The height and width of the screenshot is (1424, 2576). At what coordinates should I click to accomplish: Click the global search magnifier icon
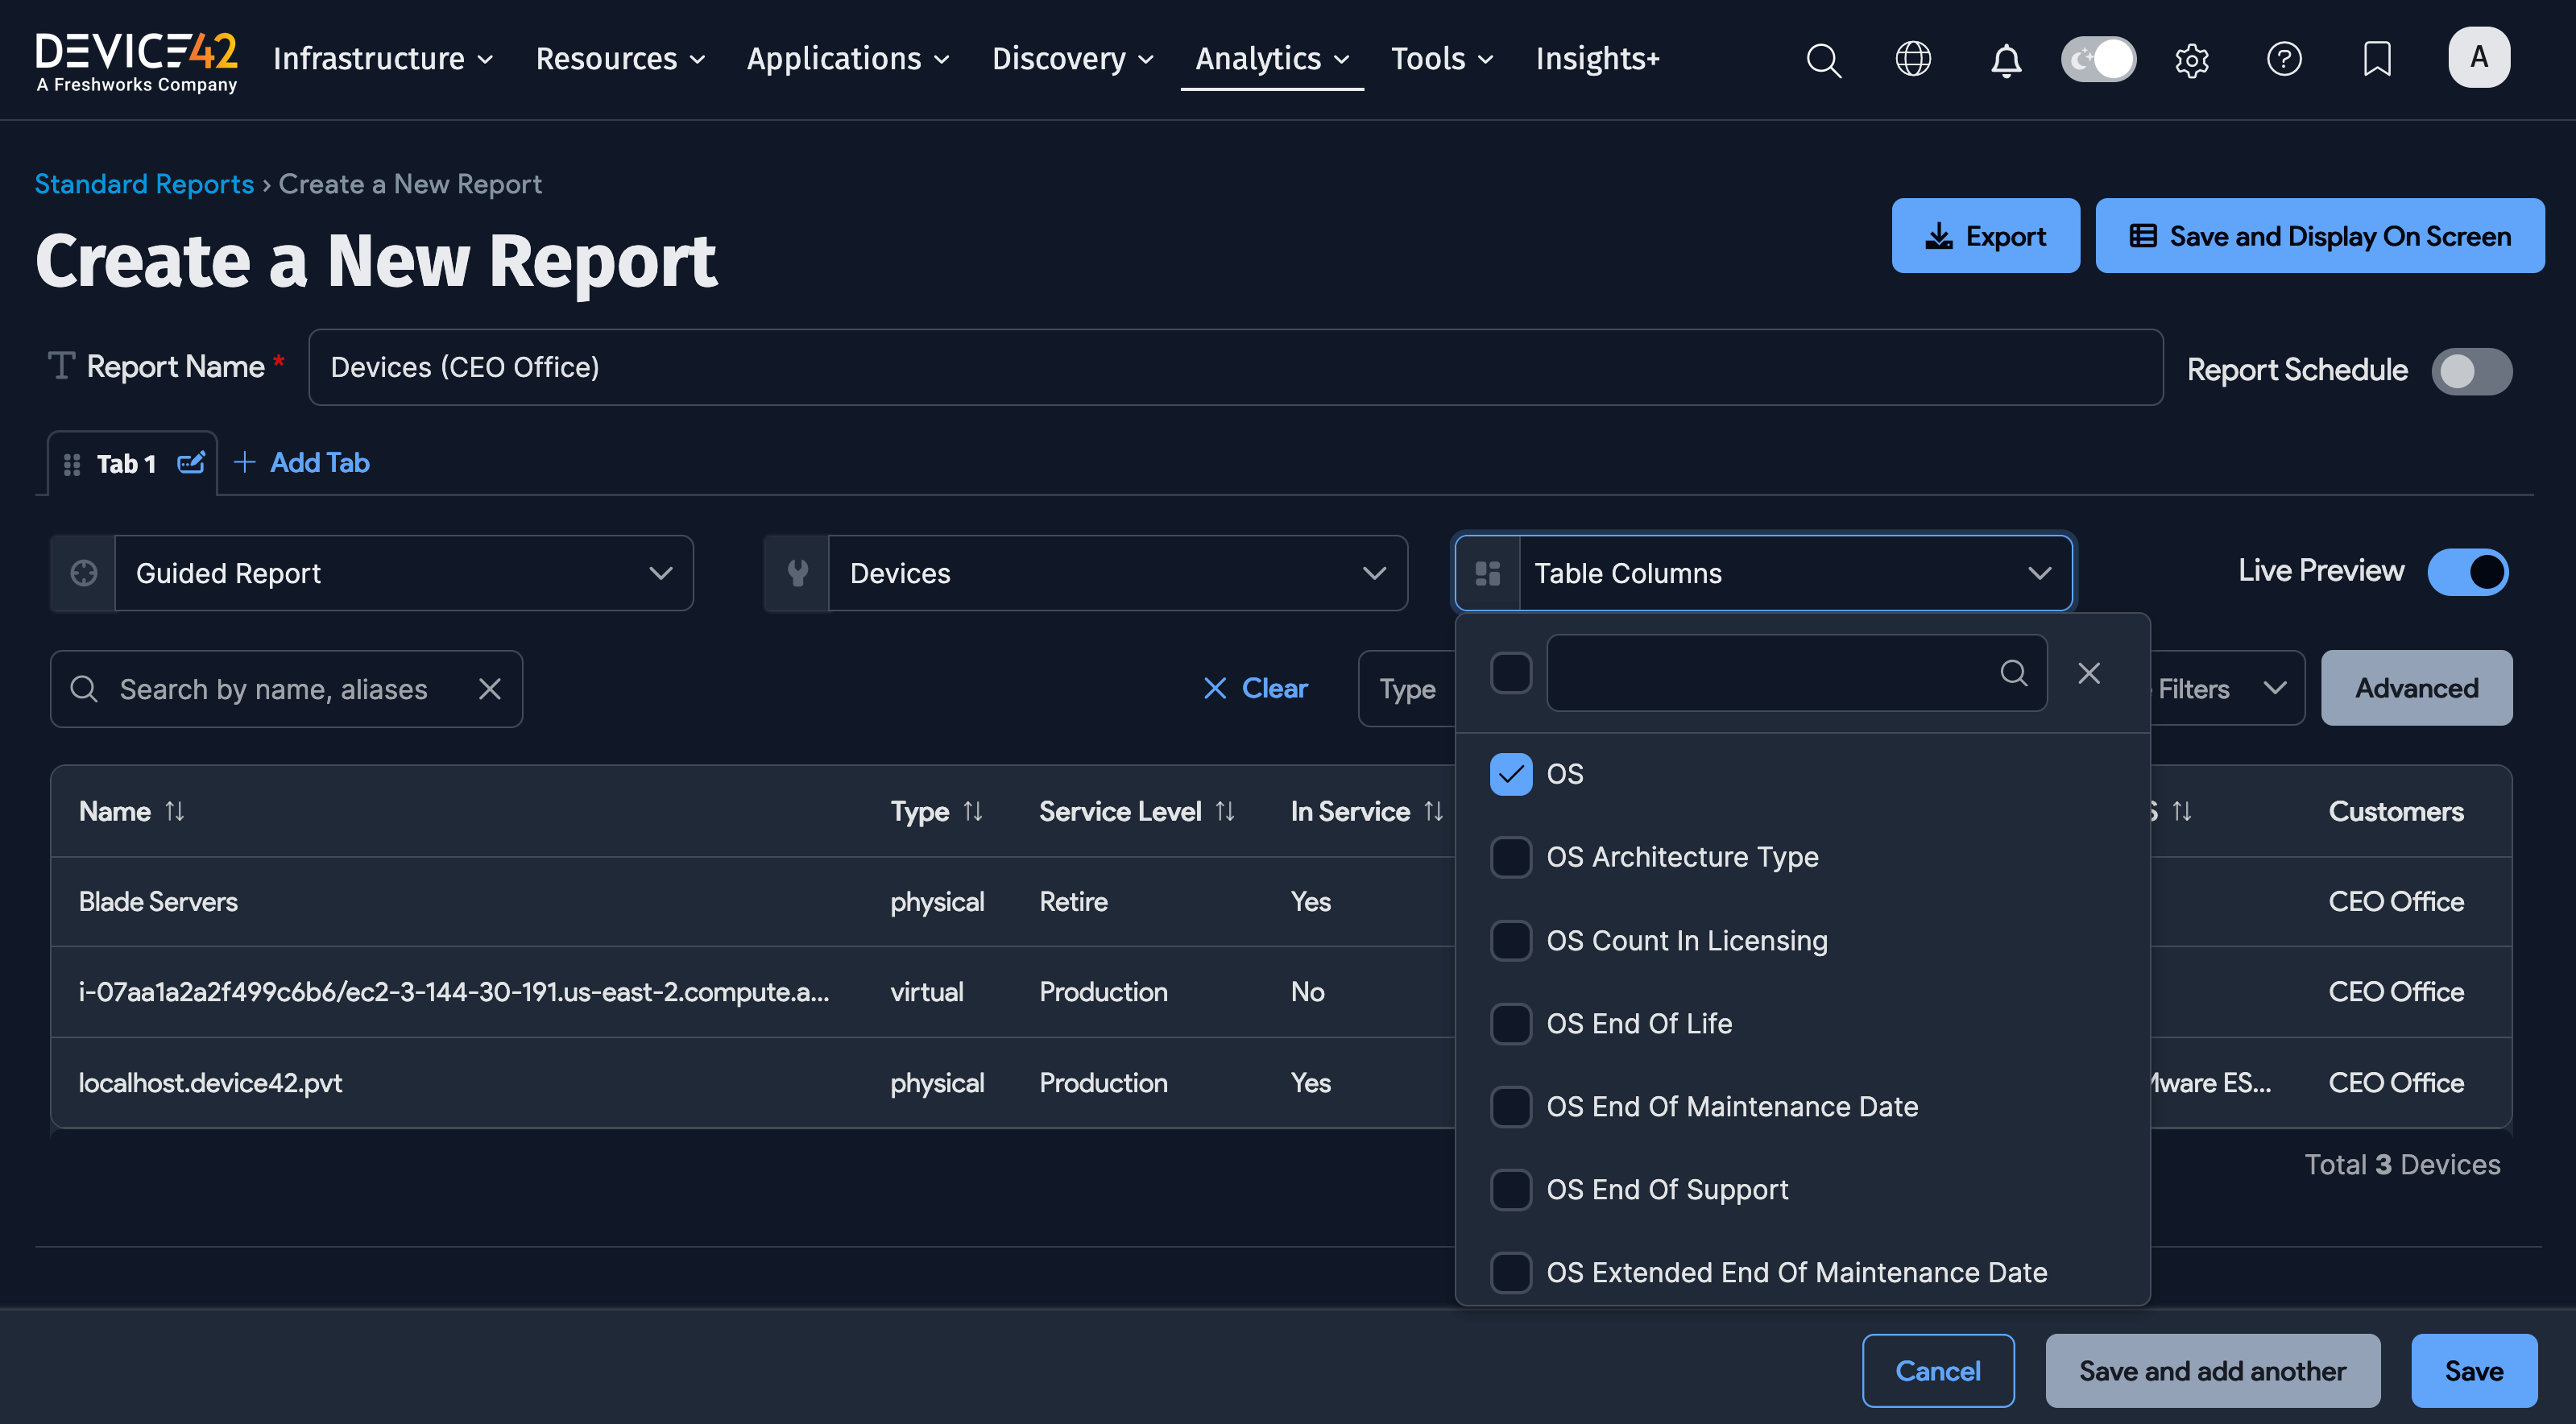click(1823, 60)
